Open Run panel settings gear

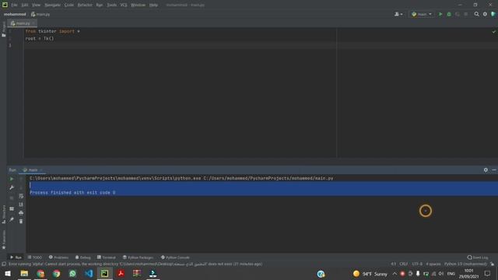[x=486, y=170]
